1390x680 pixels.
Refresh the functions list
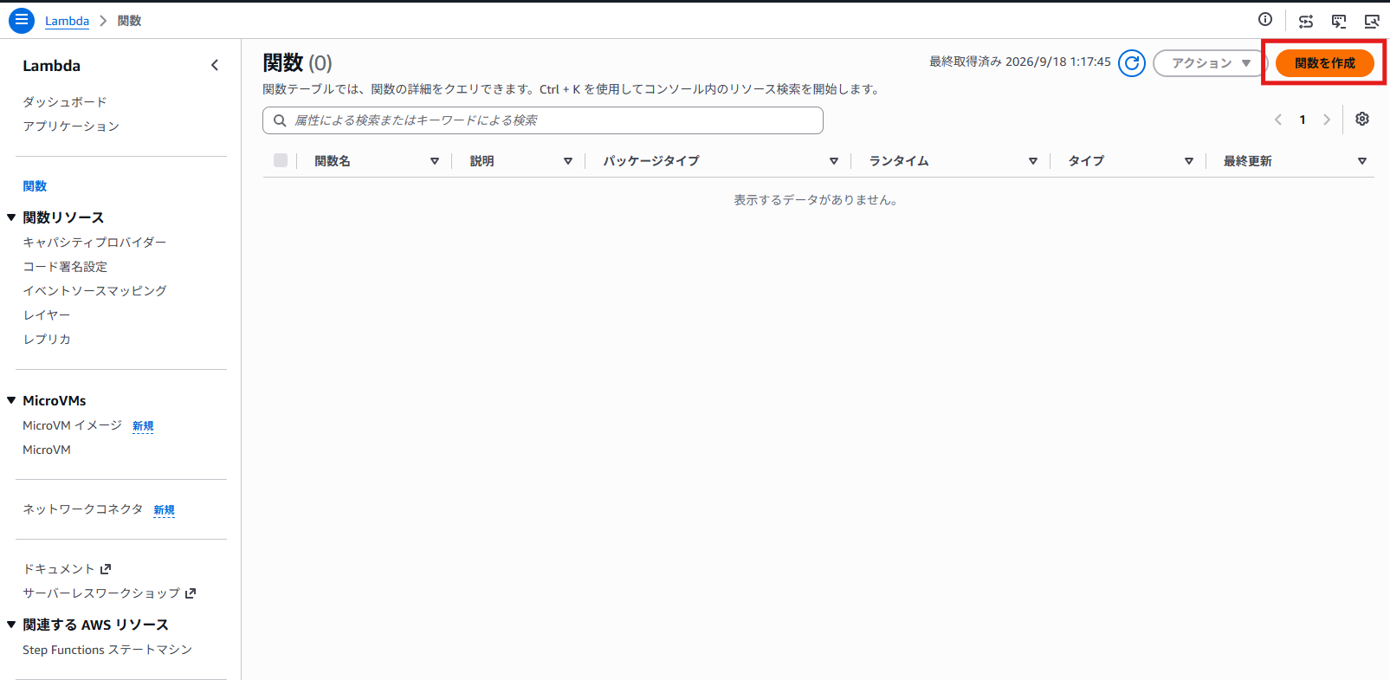click(x=1132, y=63)
